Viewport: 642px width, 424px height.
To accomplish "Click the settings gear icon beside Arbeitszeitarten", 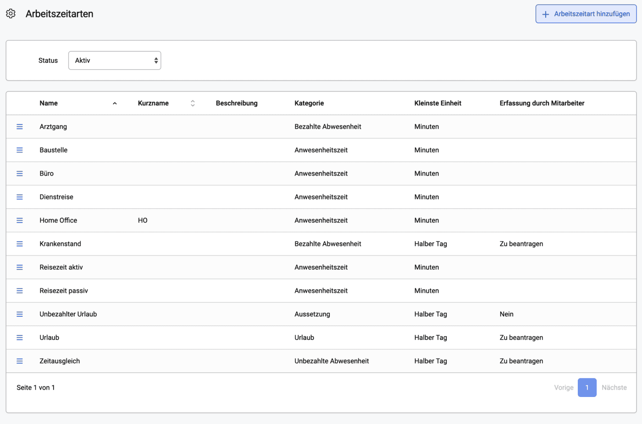I will [x=11, y=14].
